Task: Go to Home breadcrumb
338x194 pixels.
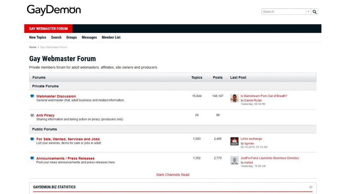Action: (x=33, y=47)
